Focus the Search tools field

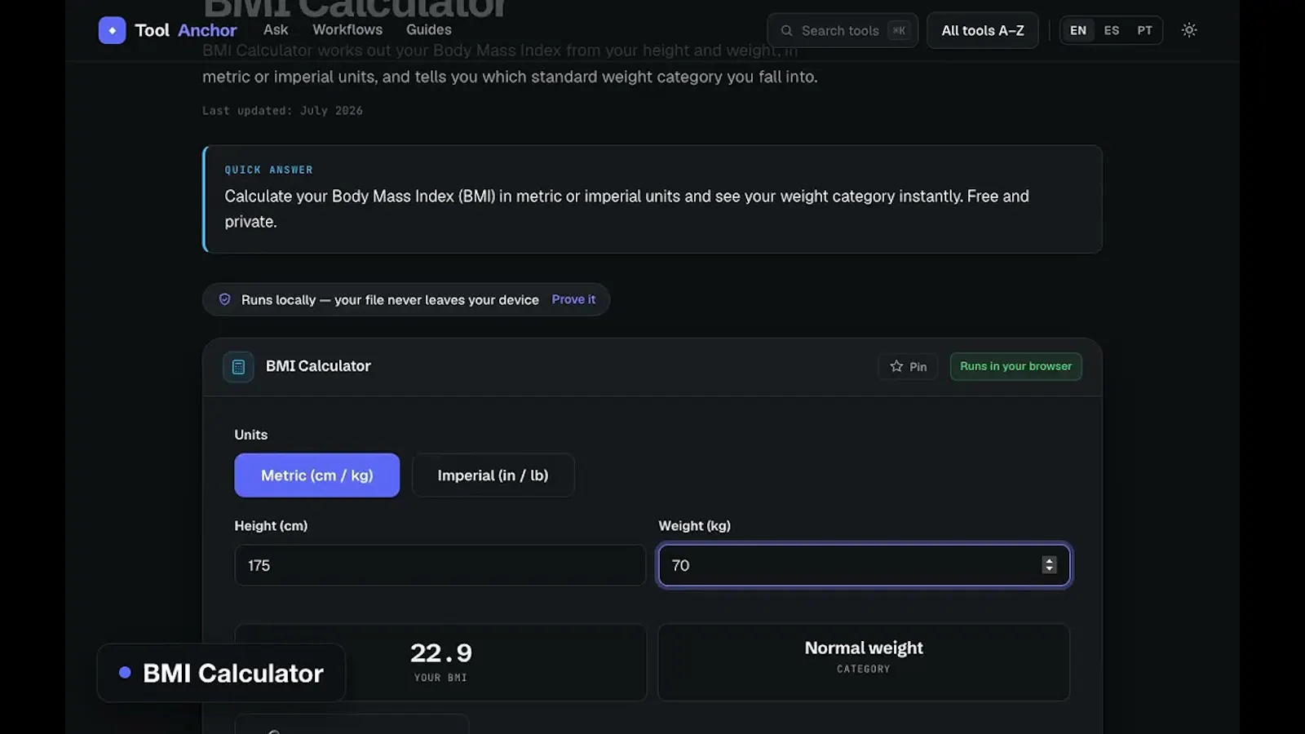(843, 30)
